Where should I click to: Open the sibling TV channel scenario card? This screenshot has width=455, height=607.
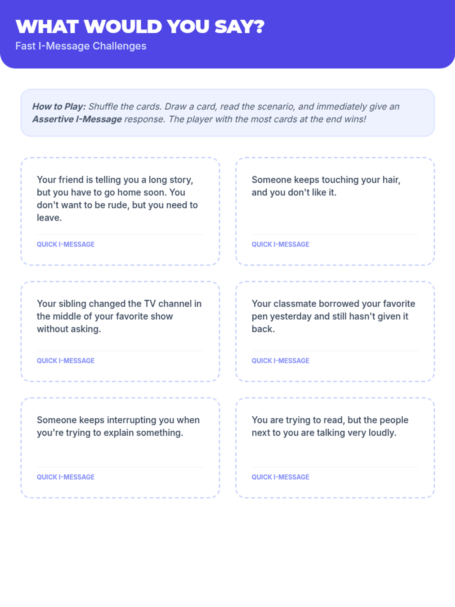click(120, 332)
